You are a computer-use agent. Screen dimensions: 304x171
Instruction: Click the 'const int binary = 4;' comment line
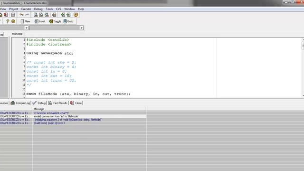pos(51,67)
